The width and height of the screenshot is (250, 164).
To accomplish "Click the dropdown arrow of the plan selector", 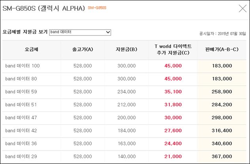I will [108, 32].
